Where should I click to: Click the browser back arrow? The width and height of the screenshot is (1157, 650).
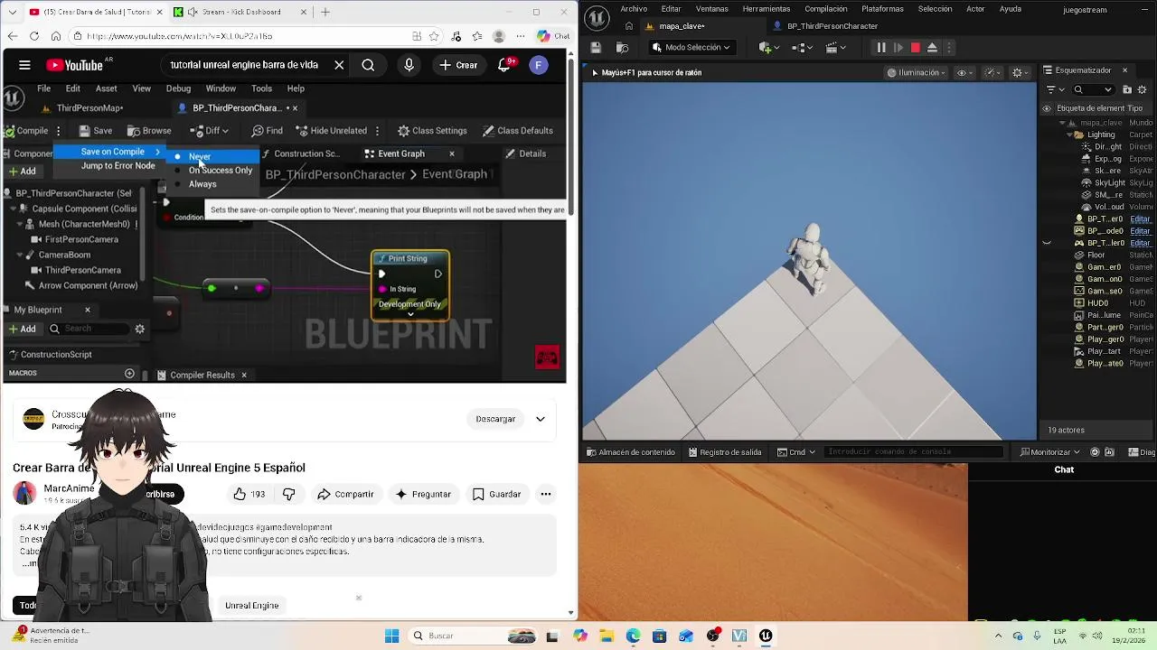tap(12, 36)
